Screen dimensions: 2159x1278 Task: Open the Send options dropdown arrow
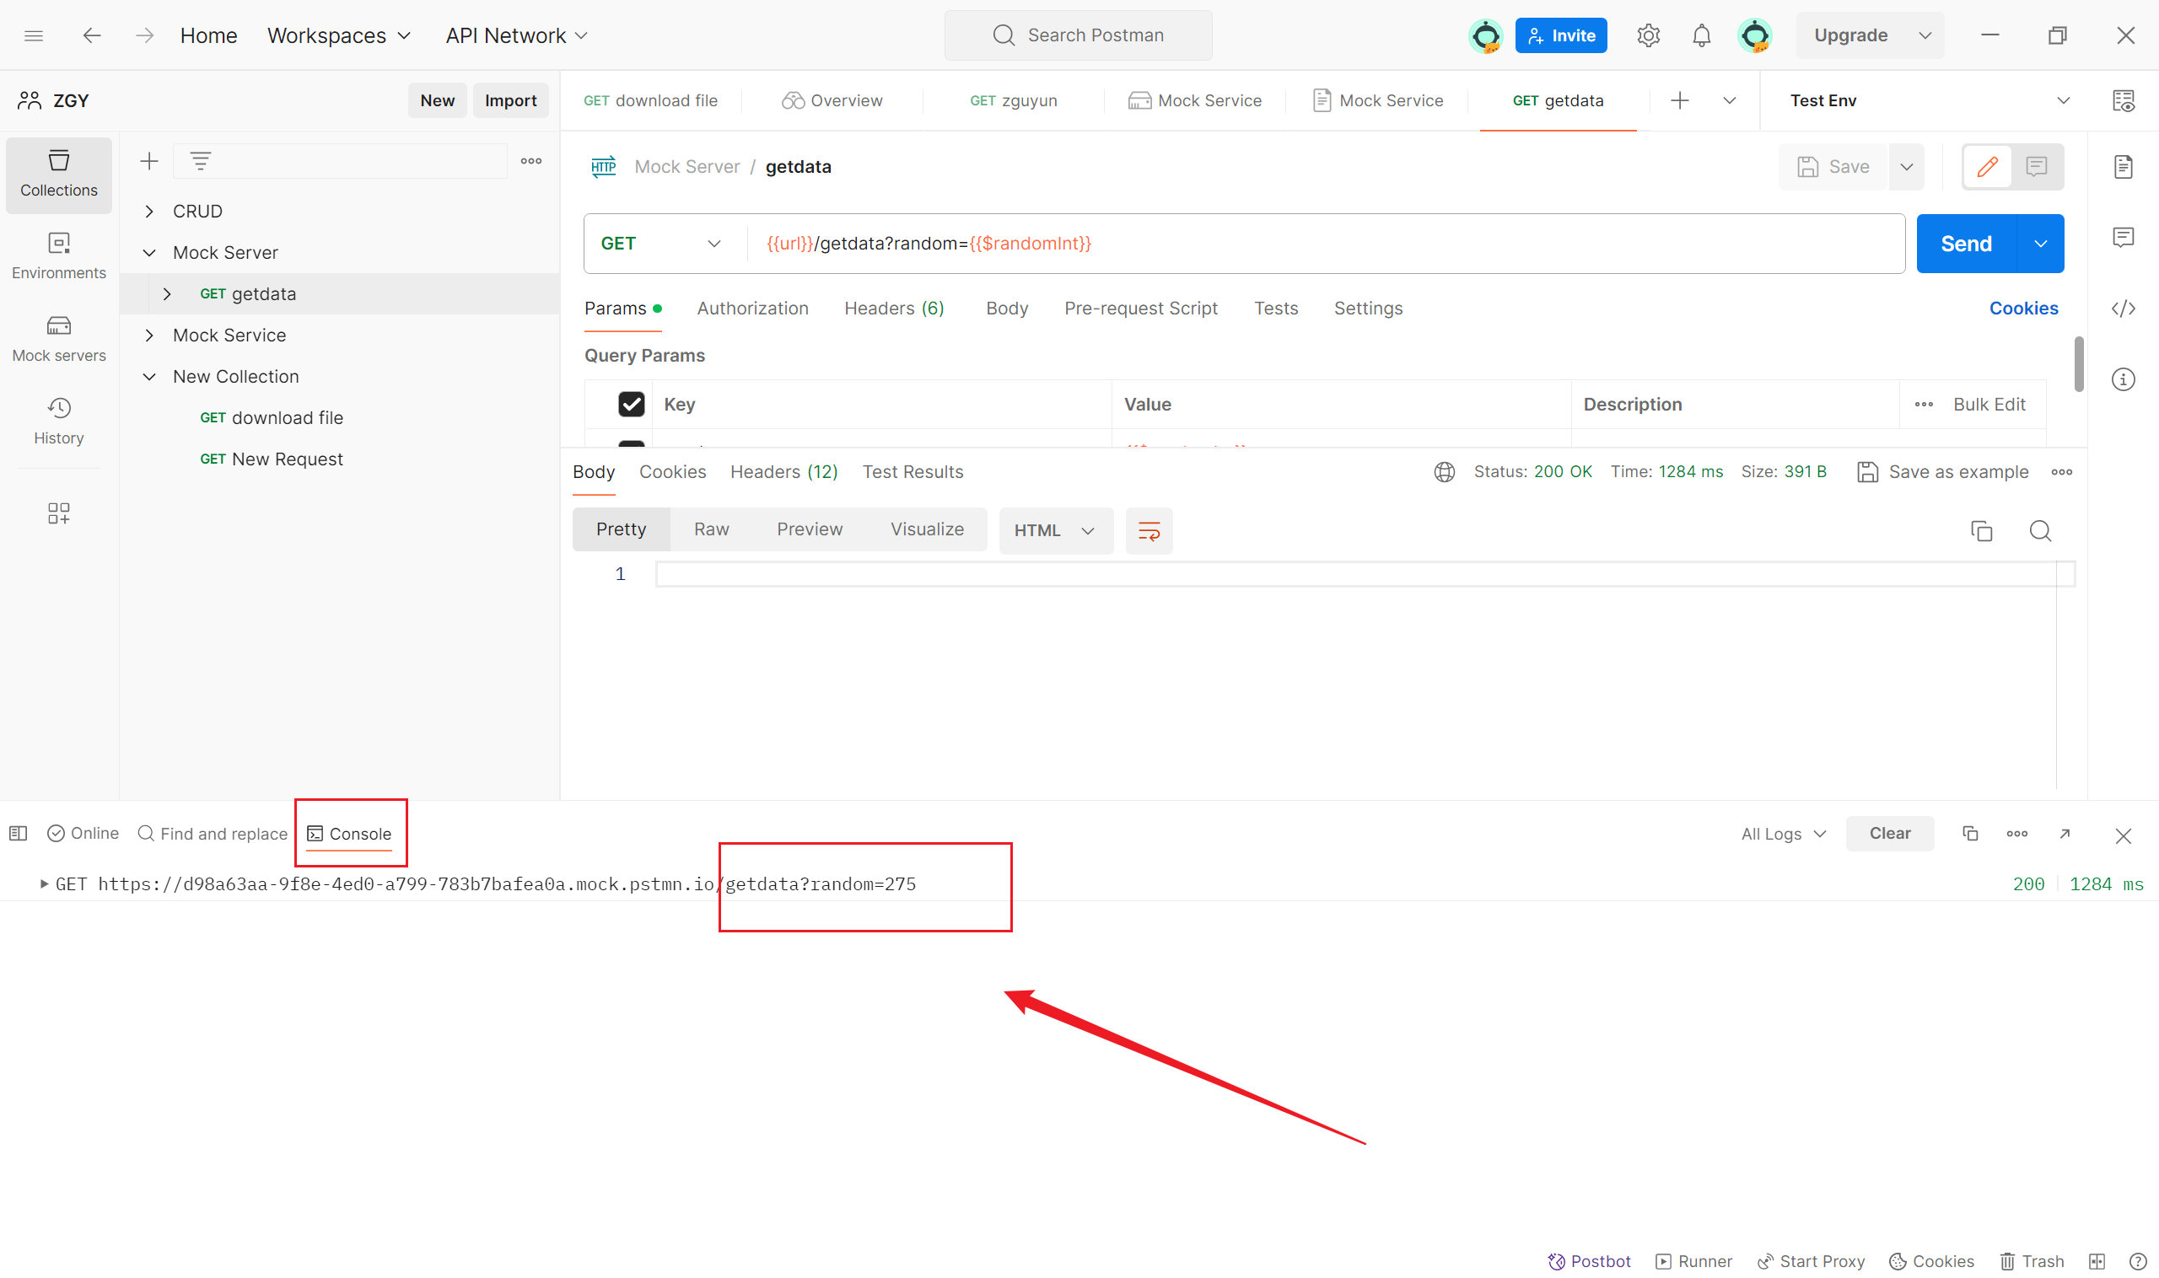coord(2040,244)
